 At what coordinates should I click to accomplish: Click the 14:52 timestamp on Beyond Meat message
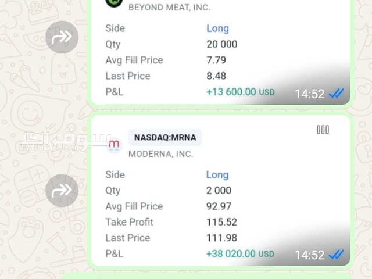309,94
